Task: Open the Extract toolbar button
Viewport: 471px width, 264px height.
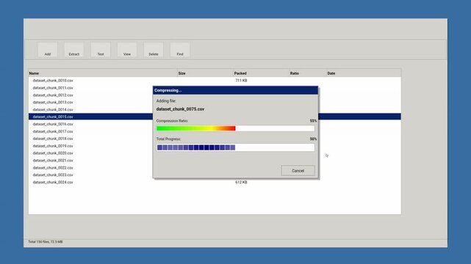Action: pyautogui.click(x=74, y=50)
